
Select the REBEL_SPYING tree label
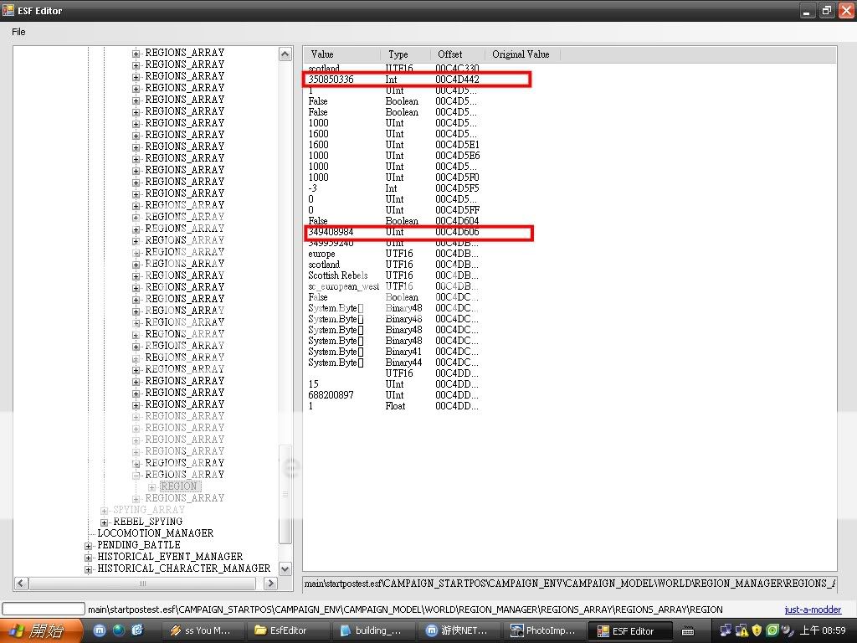147,522
